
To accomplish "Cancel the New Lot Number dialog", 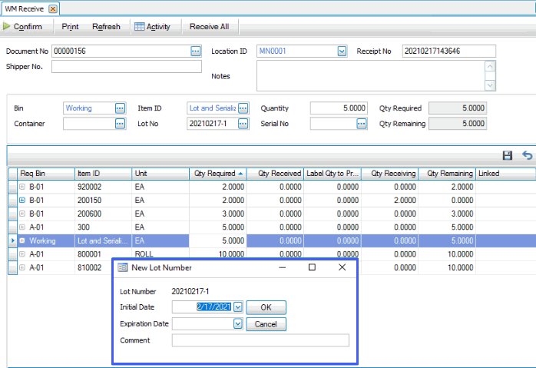I will pos(266,324).
